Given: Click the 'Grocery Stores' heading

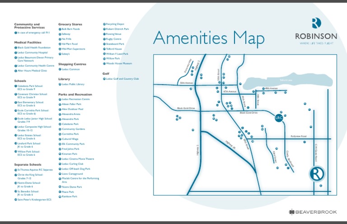Looking at the screenshot, I should pos(70,24).
